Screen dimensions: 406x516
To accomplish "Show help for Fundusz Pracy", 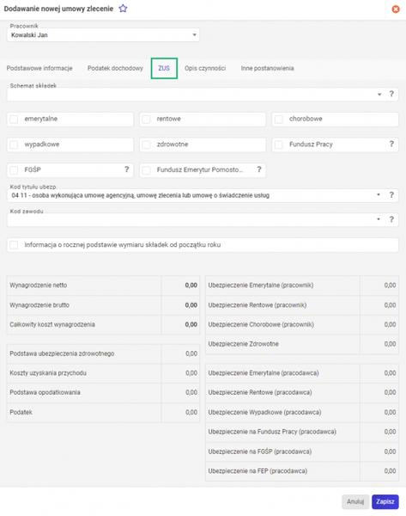I will (x=391, y=144).
